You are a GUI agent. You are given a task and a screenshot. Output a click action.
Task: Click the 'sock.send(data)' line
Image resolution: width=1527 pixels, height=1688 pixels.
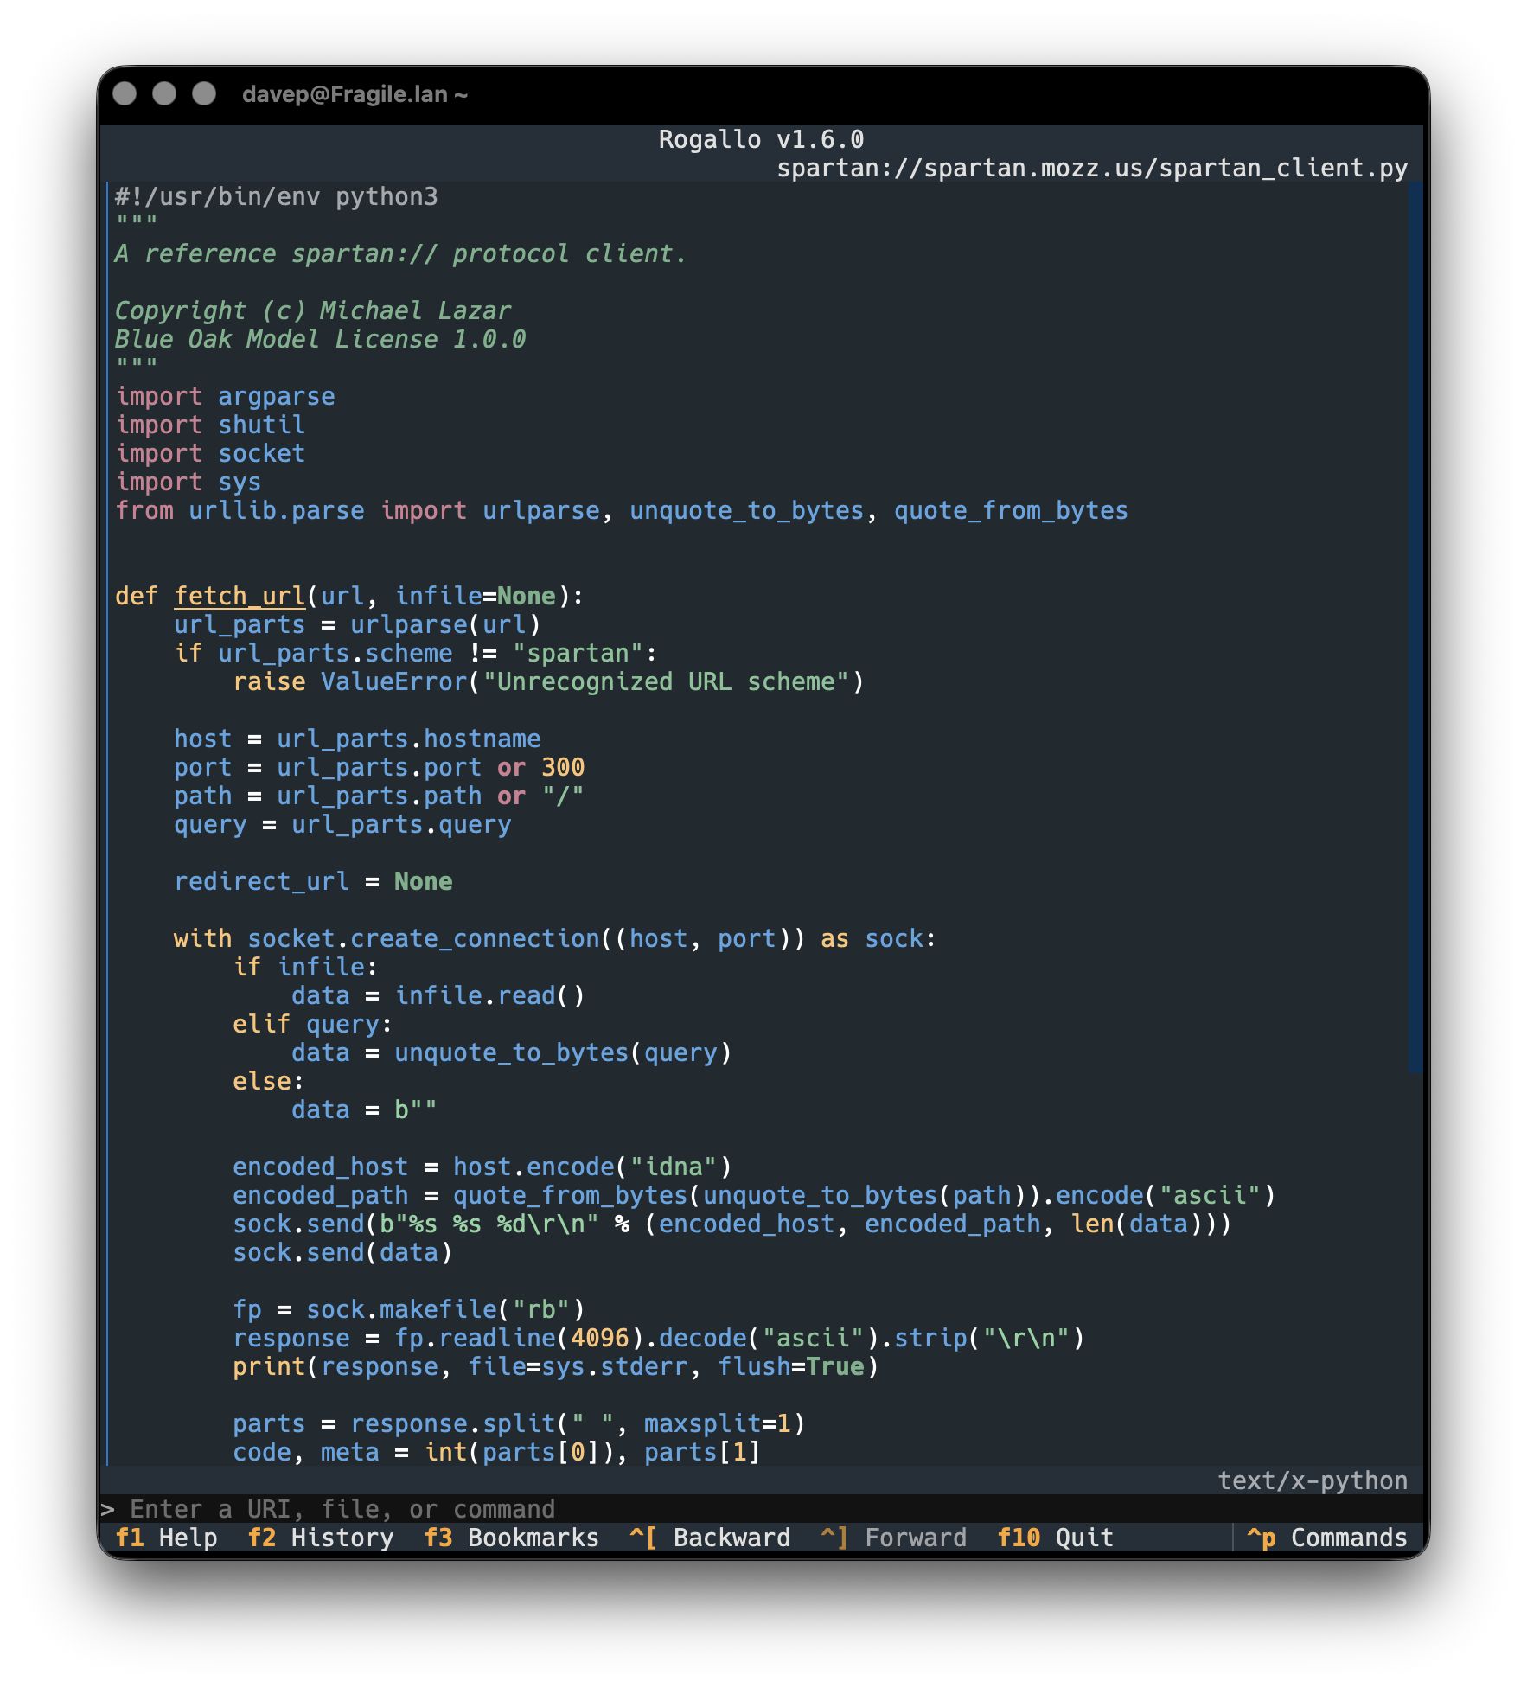[342, 1252]
